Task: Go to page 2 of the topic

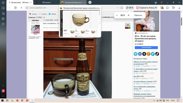Action: point(41,17)
